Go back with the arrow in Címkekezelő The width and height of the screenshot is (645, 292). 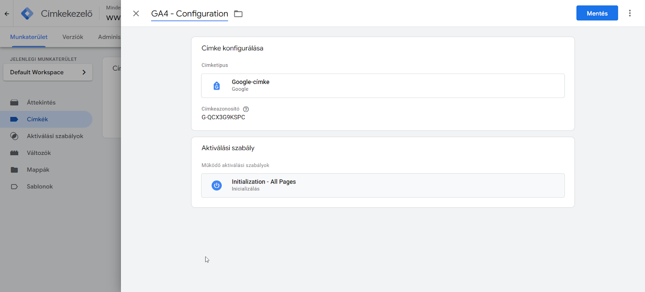pos(7,14)
